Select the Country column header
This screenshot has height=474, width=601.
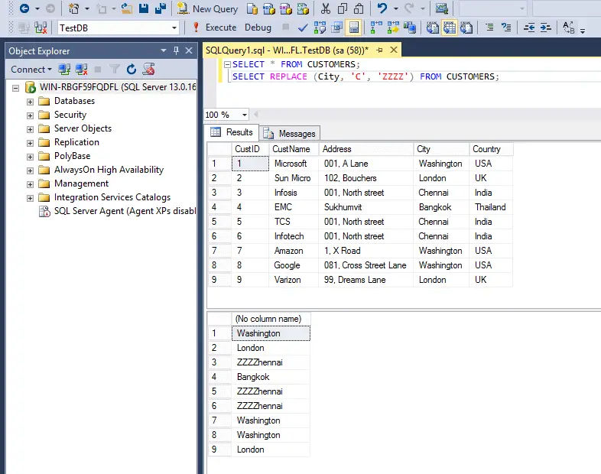(491, 149)
